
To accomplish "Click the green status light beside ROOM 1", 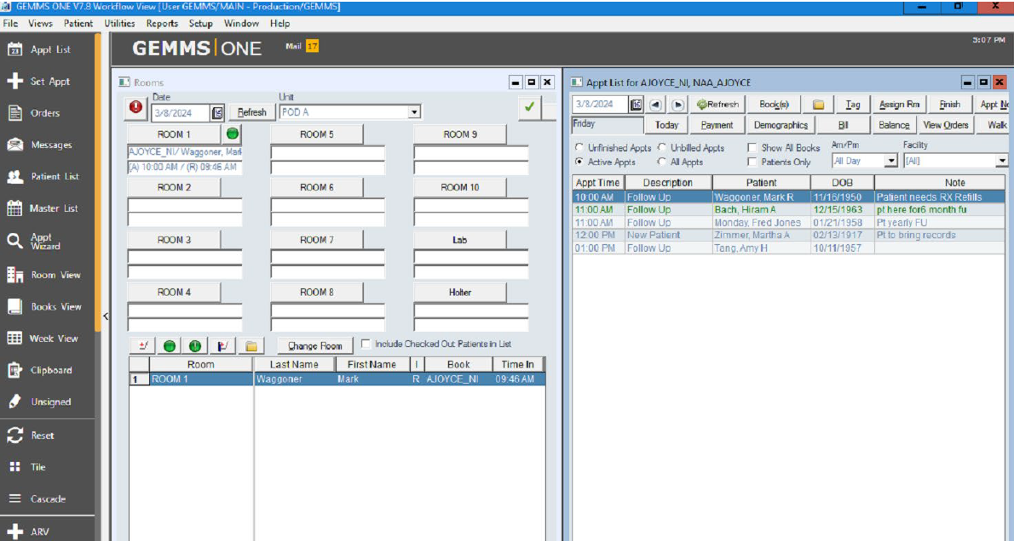I will 233,134.
